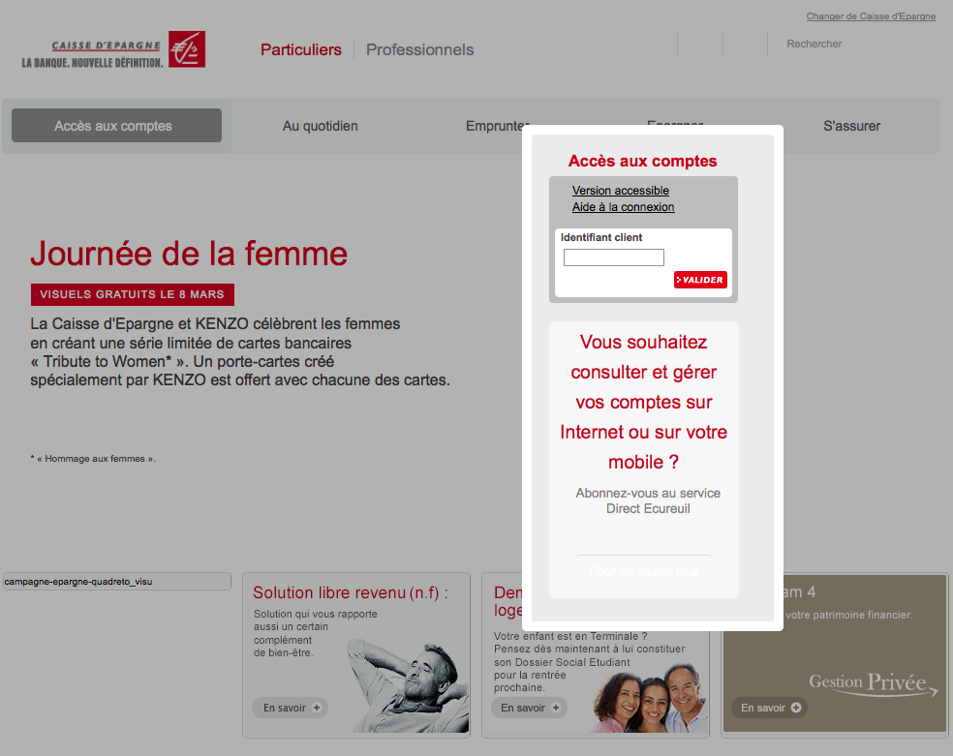
Task: Click the Vous souhaitez consulter et gérer heading
Action: coord(644,402)
